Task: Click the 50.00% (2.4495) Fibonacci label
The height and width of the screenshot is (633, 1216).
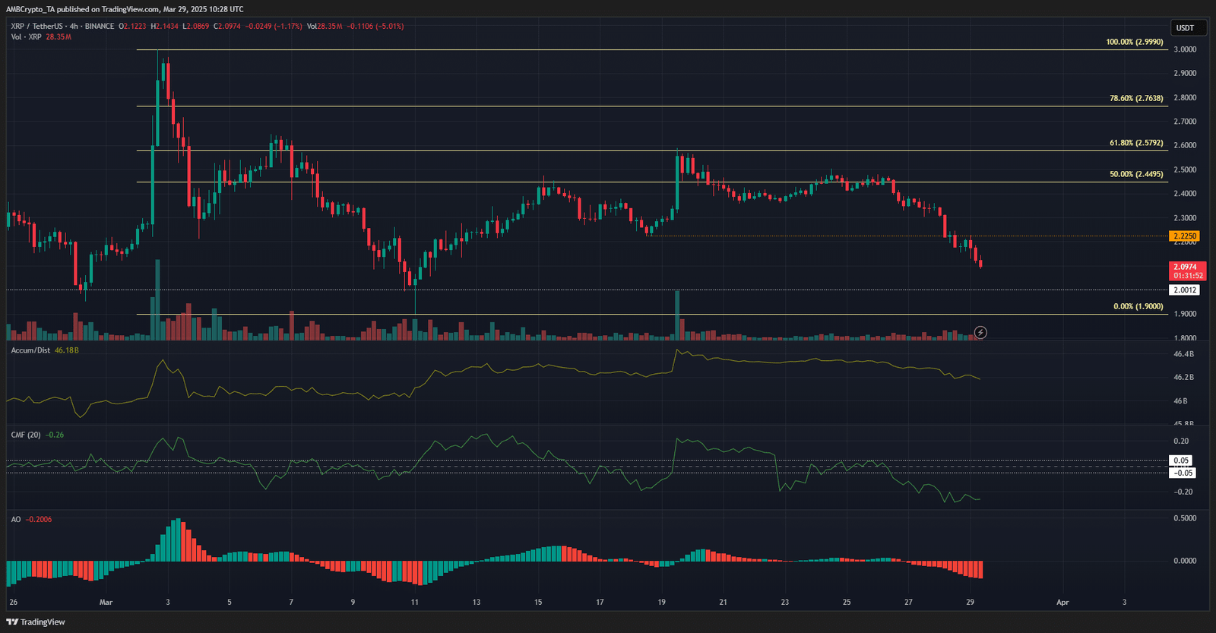Action: coord(1135,174)
